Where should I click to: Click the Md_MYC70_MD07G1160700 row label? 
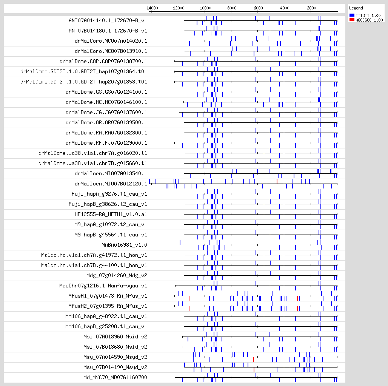point(115,377)
